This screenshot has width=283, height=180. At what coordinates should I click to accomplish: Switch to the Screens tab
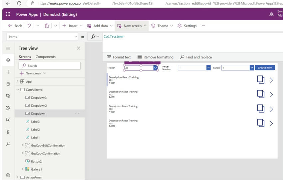[x=25, y=57]
